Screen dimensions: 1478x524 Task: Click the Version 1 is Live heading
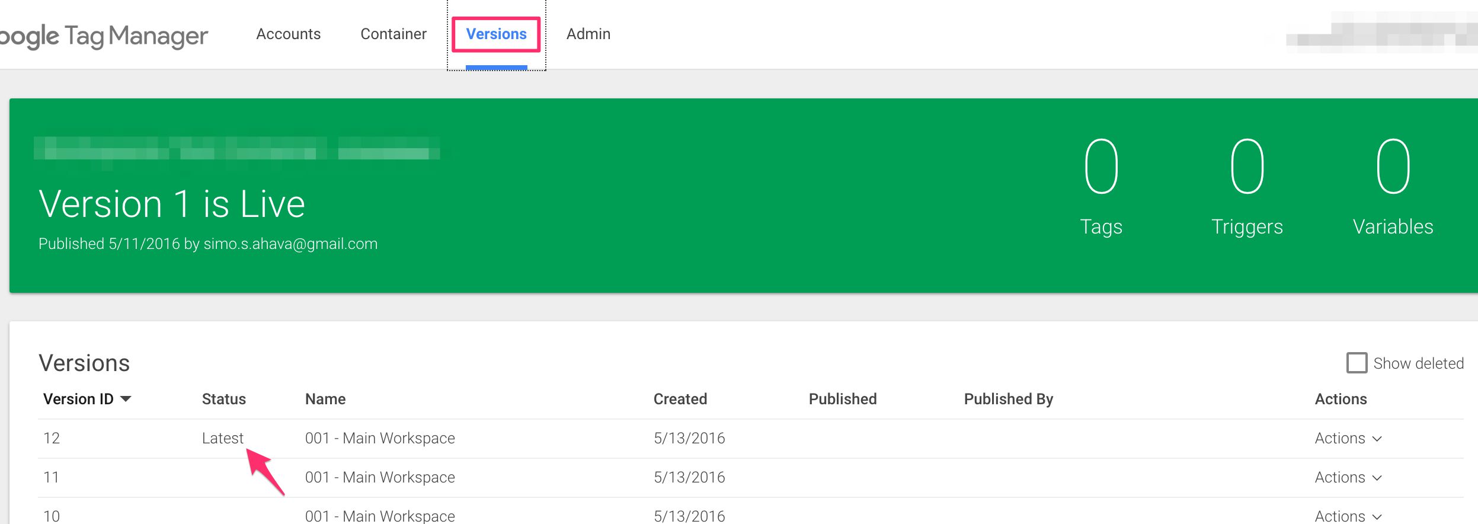pyautogui.click(x=172, y=205)
